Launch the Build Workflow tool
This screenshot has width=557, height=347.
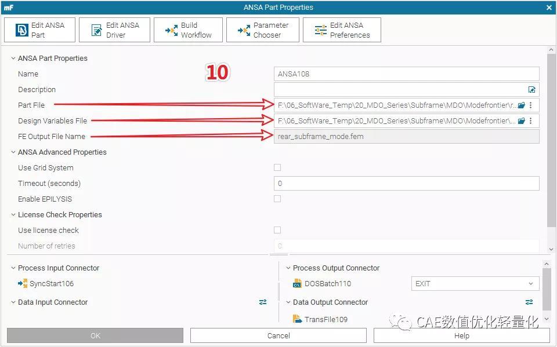click(x=188, y=30)
